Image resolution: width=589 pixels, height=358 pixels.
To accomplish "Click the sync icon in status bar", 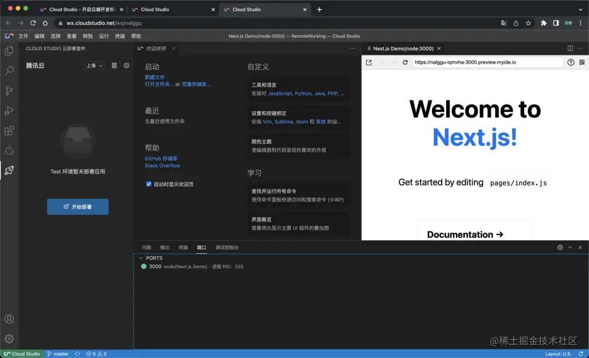I will tap(77, 354).
